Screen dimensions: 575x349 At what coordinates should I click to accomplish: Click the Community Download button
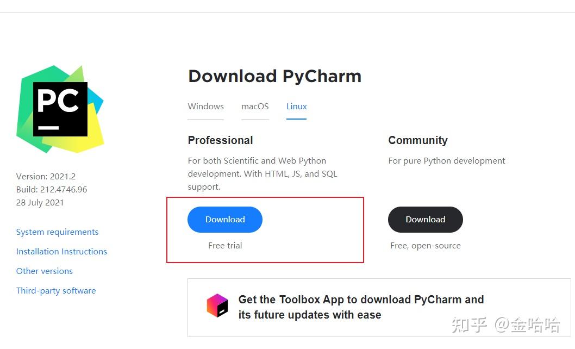425,219
